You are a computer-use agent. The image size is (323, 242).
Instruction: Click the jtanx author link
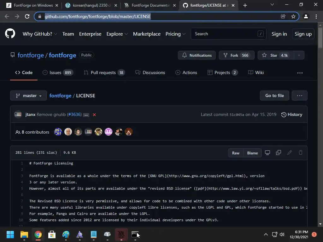pyautogui.click(x=31, y=114)
